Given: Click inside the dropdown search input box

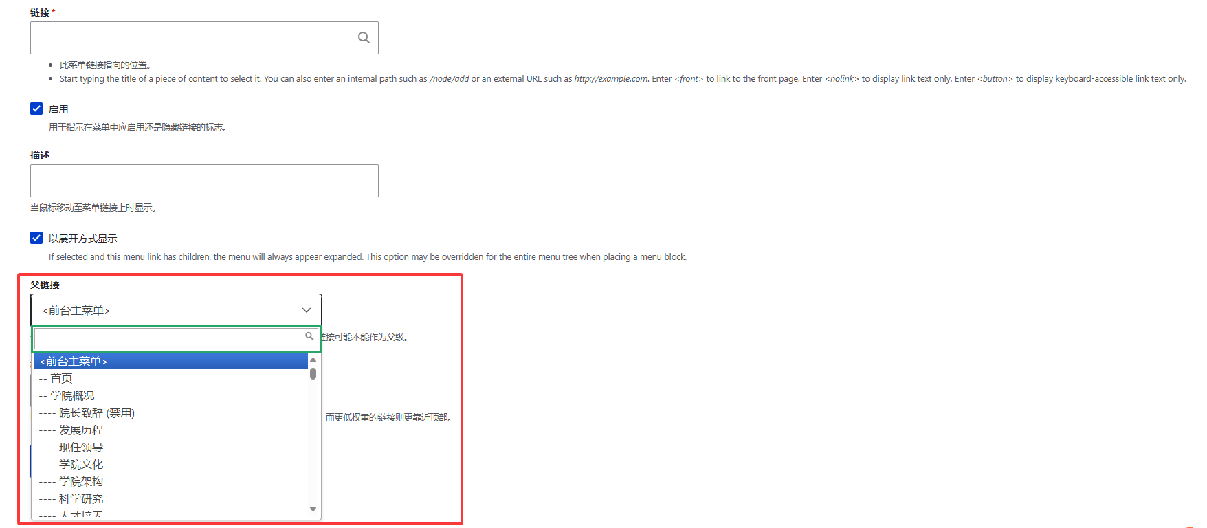Looking at the screenshot, I should tap(168, 338).
